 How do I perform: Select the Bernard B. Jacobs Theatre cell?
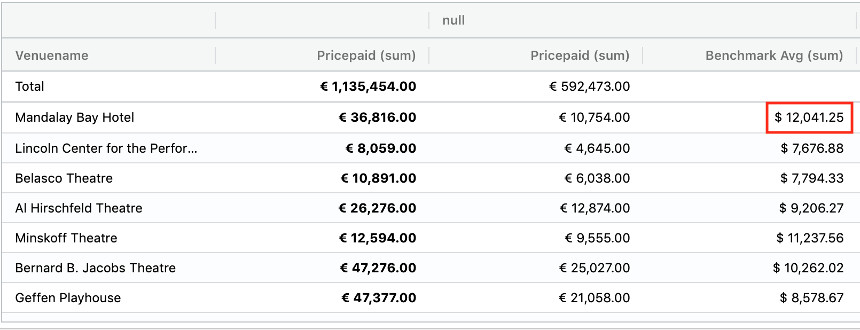coord(96,268)
